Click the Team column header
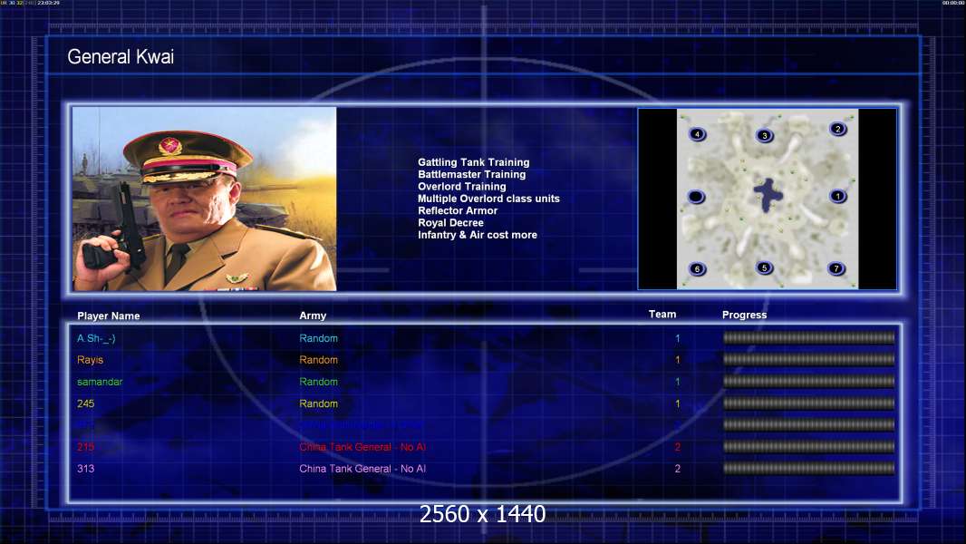Viewport: 966px width, 544px height. [662, 315]
